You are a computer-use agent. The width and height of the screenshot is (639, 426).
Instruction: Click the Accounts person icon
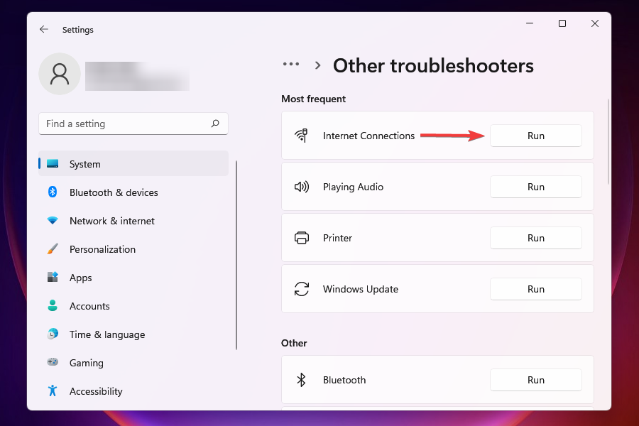53,305
